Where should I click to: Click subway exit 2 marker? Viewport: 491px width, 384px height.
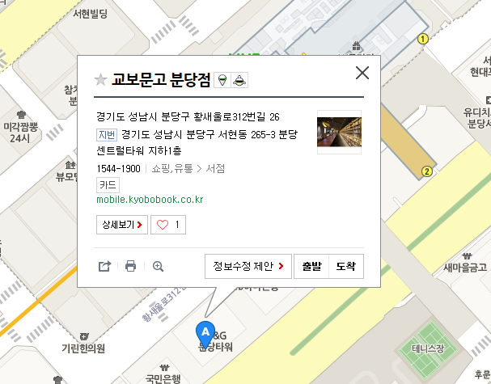426,171
